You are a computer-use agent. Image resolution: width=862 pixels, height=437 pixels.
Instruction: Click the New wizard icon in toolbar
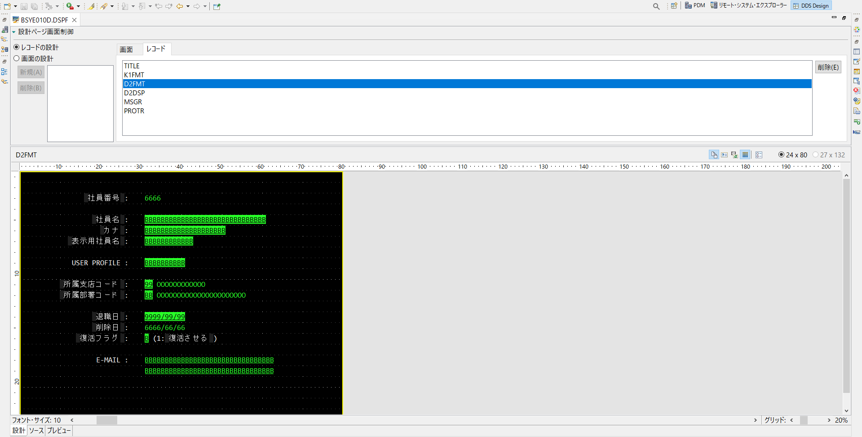point(7,6)
